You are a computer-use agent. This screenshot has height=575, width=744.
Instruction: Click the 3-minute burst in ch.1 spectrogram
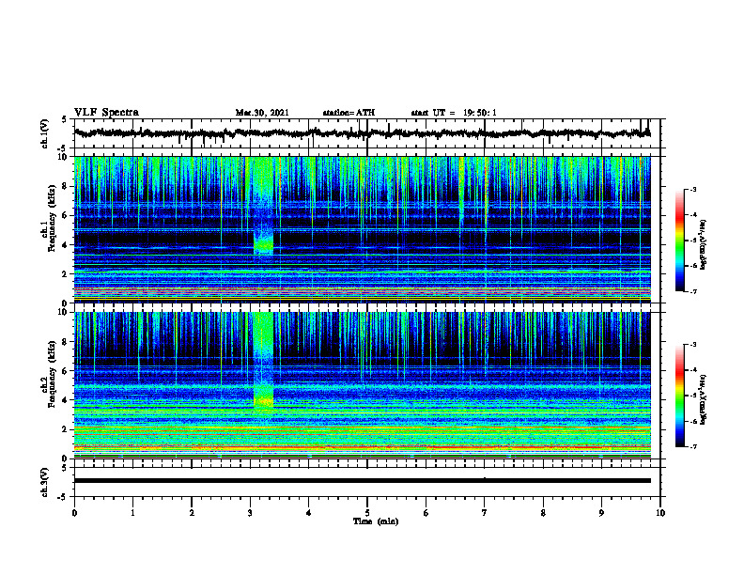coord(263,209)
